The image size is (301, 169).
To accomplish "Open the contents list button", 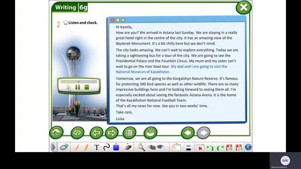I will tap(129, 132).
